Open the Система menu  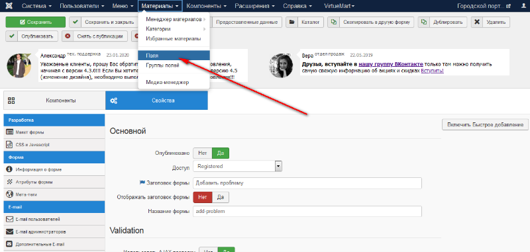(x=37, y=6)
